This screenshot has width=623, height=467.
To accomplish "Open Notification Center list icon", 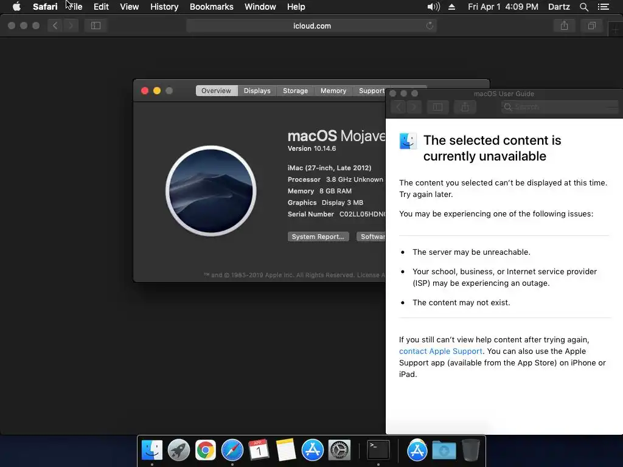I will [603, 7].
